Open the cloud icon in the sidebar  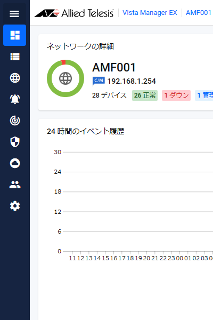15,163
